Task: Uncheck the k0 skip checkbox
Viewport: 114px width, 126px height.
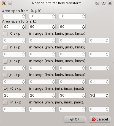Action: tap(5, 89)
